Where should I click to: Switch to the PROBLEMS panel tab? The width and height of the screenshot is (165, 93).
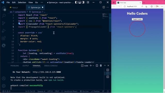pyautogui.click(x=15, y=66)
